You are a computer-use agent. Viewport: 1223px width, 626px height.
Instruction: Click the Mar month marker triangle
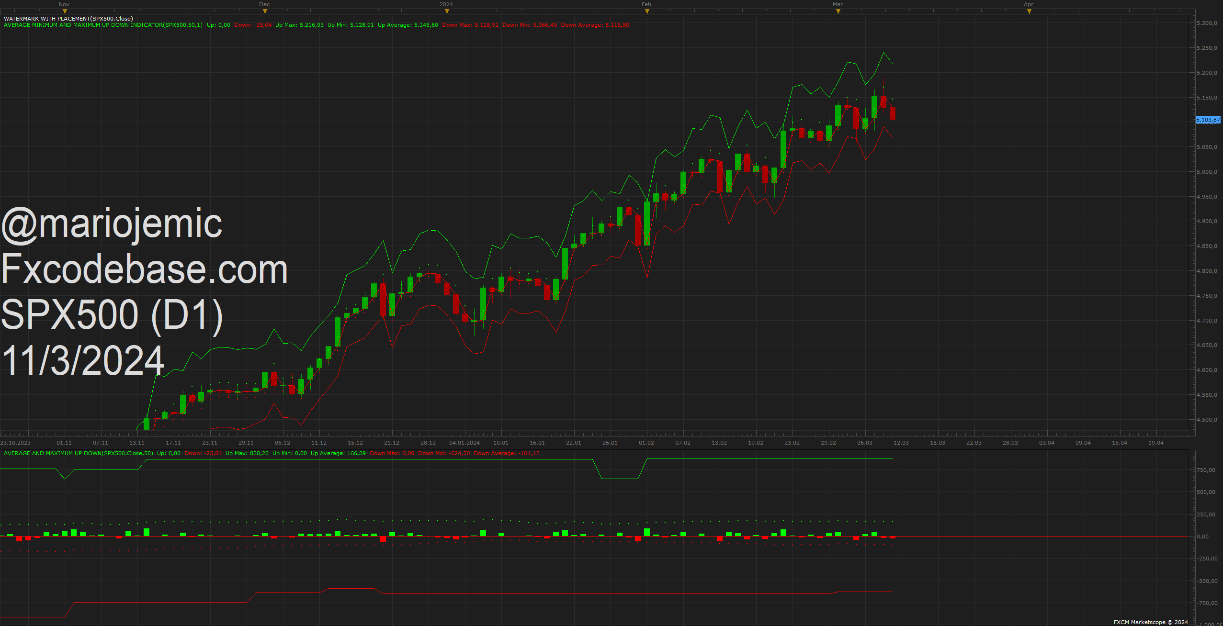(838, 11)
